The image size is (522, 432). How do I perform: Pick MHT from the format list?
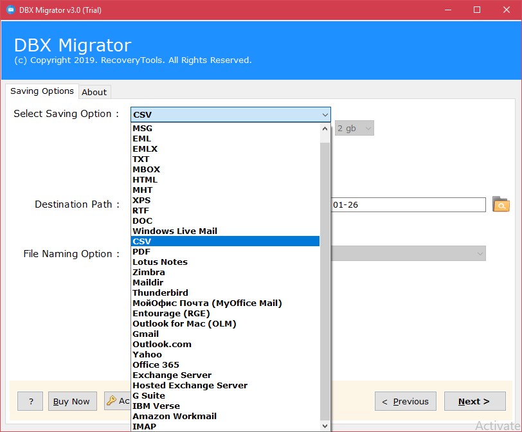point(226,190)
